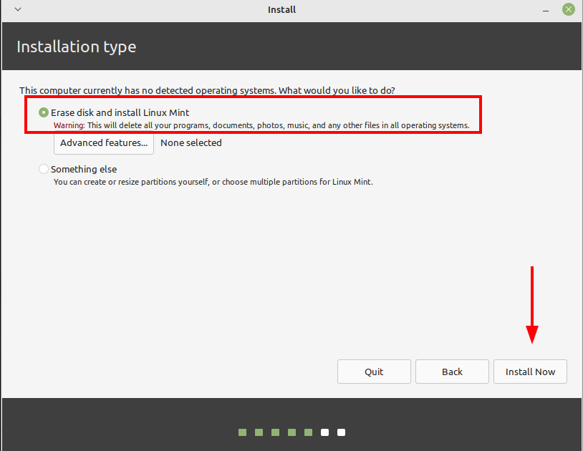583x451 pixels.
Task: Click the Install Now button
Action: click(530, 372)
